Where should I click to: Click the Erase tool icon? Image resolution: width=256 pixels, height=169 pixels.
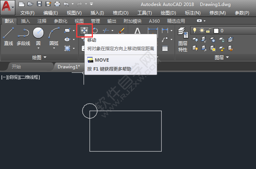tap(121, 30)
